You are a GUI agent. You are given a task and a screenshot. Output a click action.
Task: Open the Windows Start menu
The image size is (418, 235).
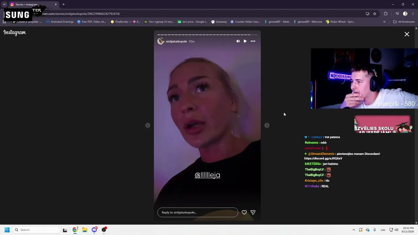pos(7,230)
